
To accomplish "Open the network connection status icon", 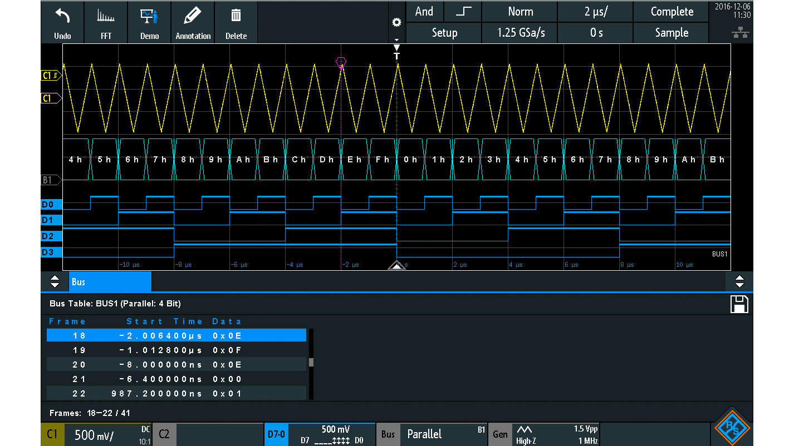I will point(740,33).
